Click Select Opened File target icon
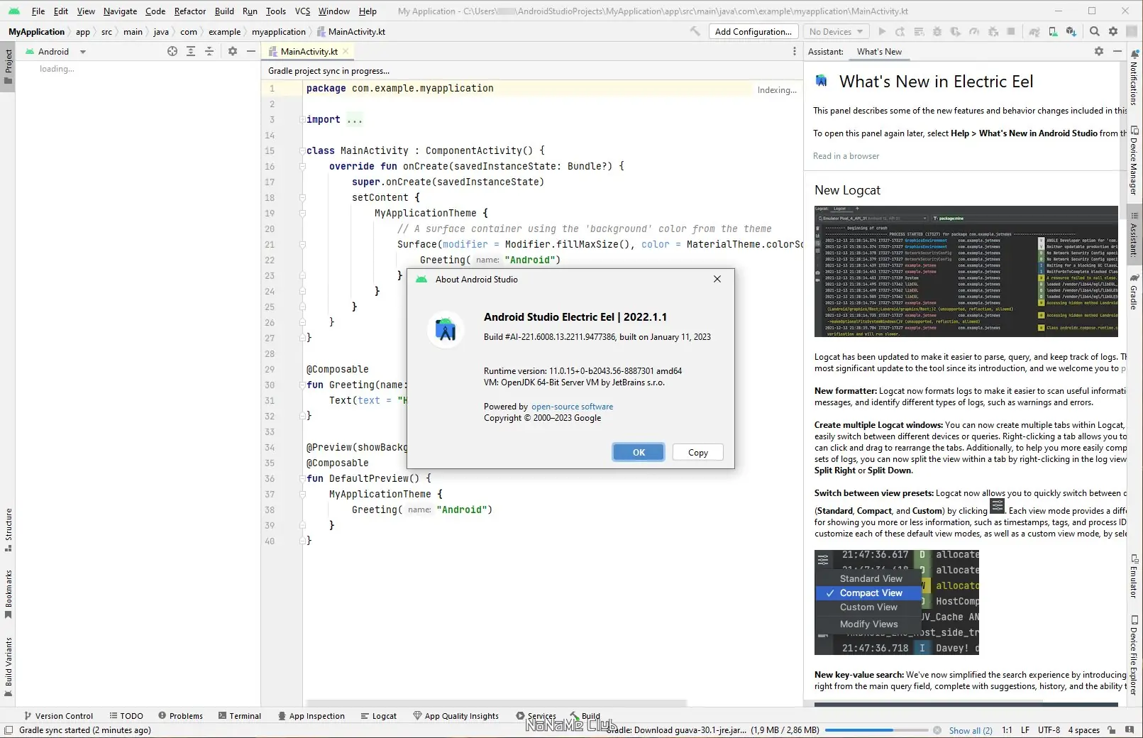 pyautogui.click(x=172, y=51)
